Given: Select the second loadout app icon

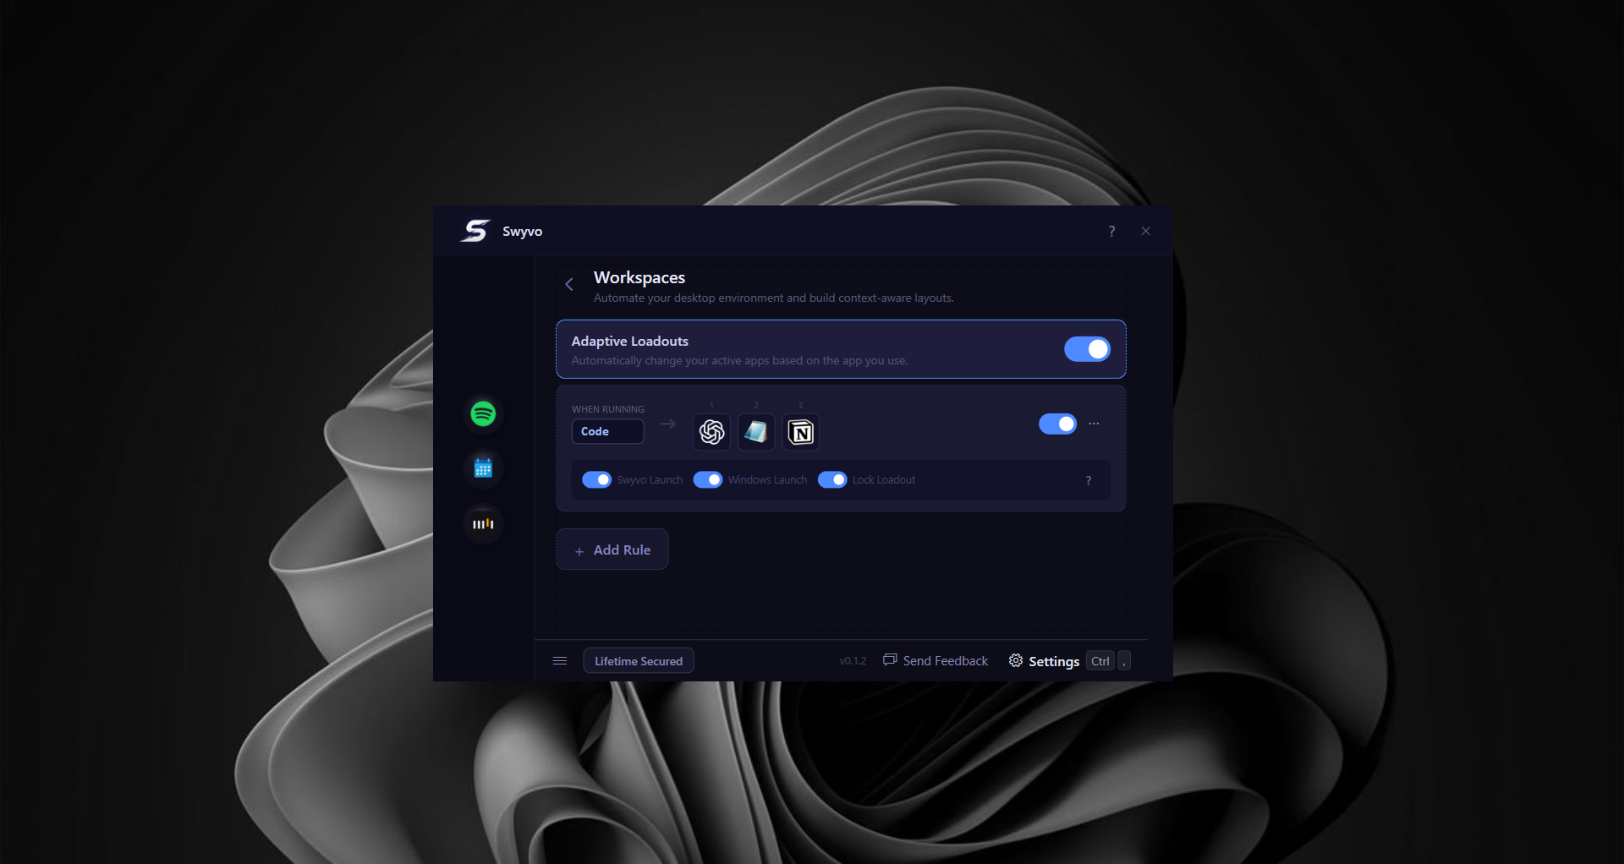Looking at the screenshot, I should pyautogui.click(x=756, y=432).
